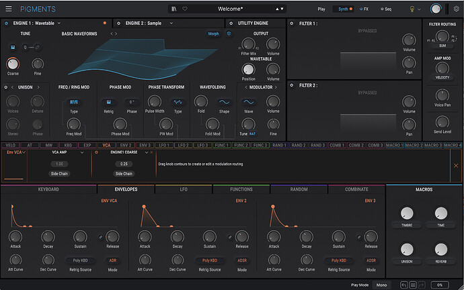Toggle Engine 1 power button
Viewport: 464px width, 290px height.
(x=6, y=23)
